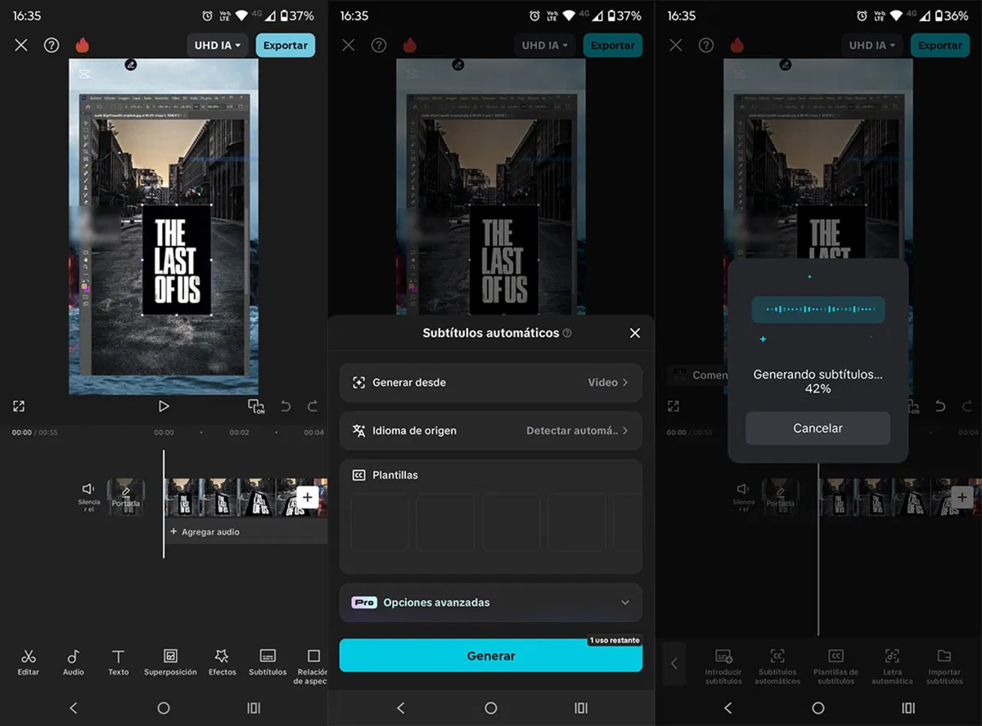Image resolution: width=982 pixels, height=726 pixels.
Task: Click the Plantillas heading in the subtitles panel
Action: 395,475
